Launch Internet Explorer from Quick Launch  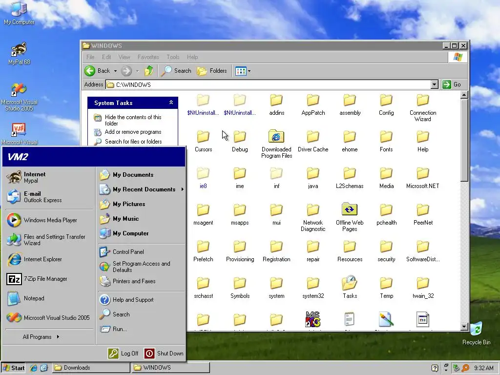point(34,368)
